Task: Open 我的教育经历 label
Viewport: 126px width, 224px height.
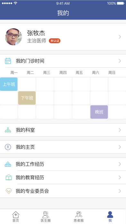Action: pos(30,177)
